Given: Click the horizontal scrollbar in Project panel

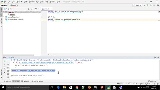Looking at the screenshot, I should point(18,55).
